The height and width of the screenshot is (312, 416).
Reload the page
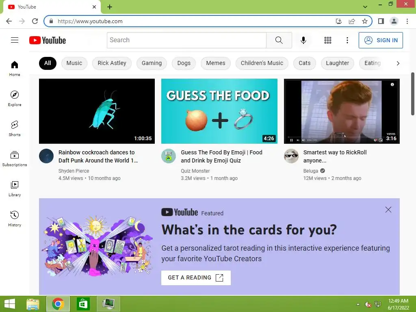tap(35, 21)
